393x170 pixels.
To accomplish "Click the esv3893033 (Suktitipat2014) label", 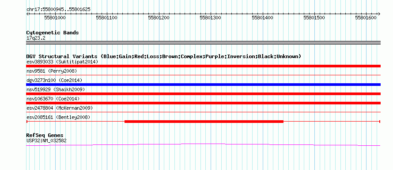I will [x=62, y=62].
